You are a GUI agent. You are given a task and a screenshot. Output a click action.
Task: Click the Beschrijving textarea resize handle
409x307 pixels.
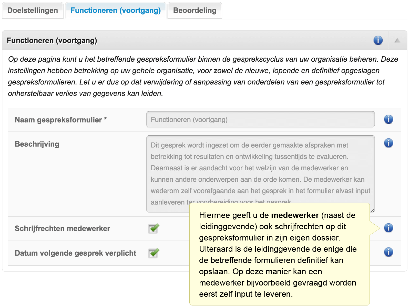tap(373, 211)
